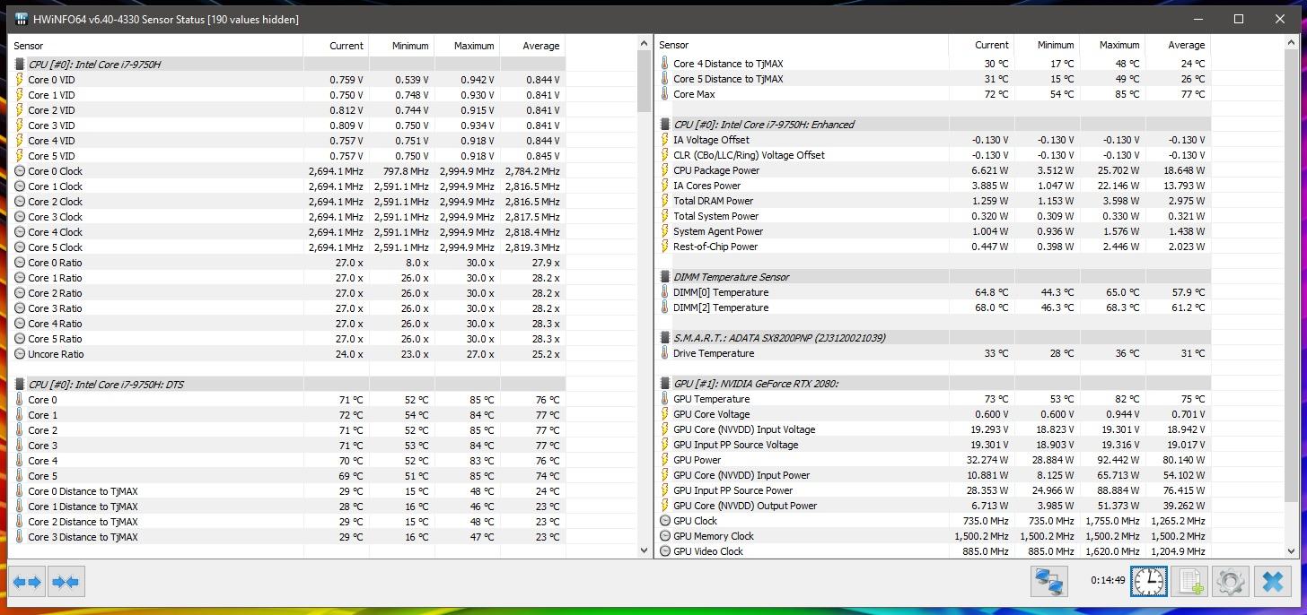Click the Drive Temperature thermometer icon
Image resolution: width=1307 pixels, height=615 pixels.
[665, 353]
